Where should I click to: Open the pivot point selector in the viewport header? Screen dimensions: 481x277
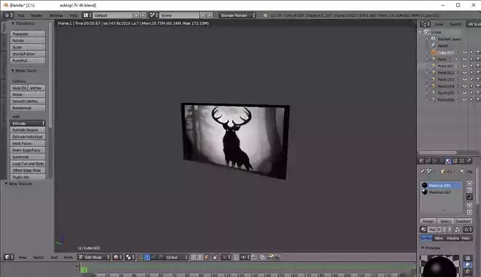[130, 257]
